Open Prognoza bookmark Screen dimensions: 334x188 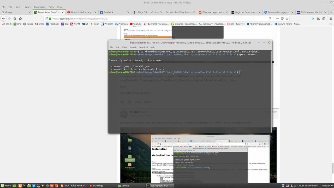[121, 24]
